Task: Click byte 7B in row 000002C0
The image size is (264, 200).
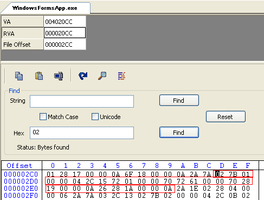Action: tap(233, 174)
